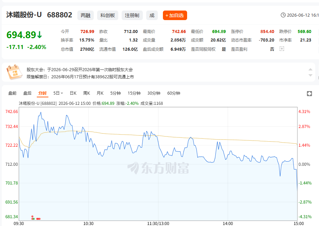Click 动态市盈率 value -703.20
Image resolution: width=319 pixels, height=226 pixels.
click(x=267, y=40)
